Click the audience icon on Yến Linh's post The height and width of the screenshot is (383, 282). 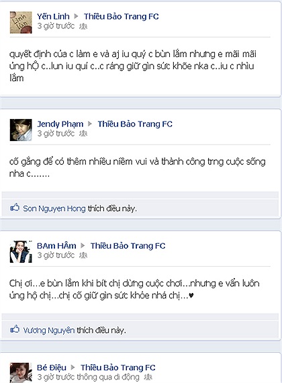pos(83,26)
